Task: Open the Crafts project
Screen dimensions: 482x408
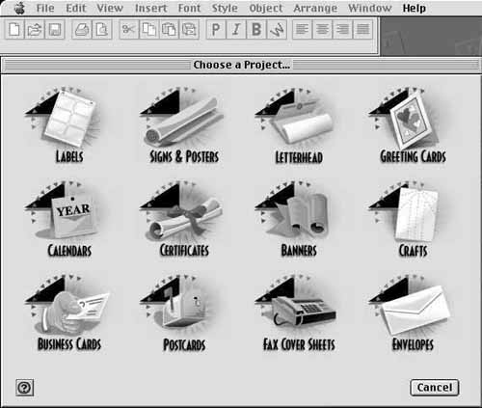Action: tap(410, 219)
